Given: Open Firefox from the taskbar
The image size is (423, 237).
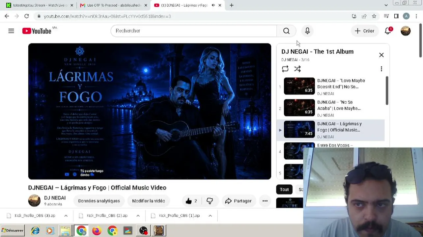Looking at the screenshot, I should pyautogui.click(x=97, y=231).
